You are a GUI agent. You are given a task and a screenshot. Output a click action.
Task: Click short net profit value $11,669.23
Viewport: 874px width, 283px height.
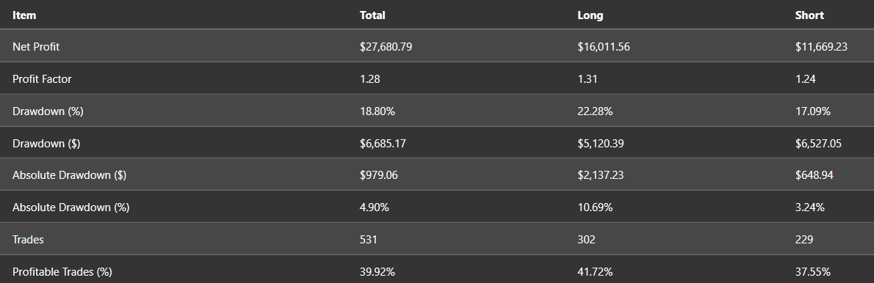click(822, 47)
